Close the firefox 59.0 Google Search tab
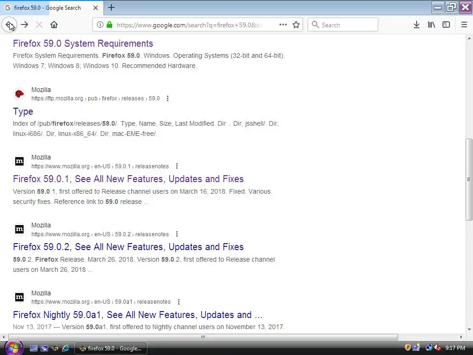This screenshot has width=473, height=355. pos(95,8)
